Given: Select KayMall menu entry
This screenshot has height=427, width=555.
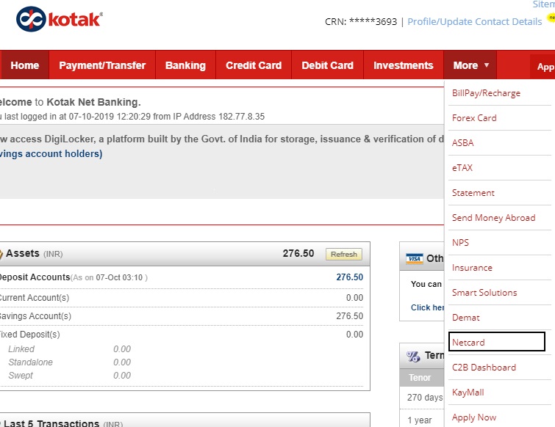Looking at the screenshot, I should point(468,393).
